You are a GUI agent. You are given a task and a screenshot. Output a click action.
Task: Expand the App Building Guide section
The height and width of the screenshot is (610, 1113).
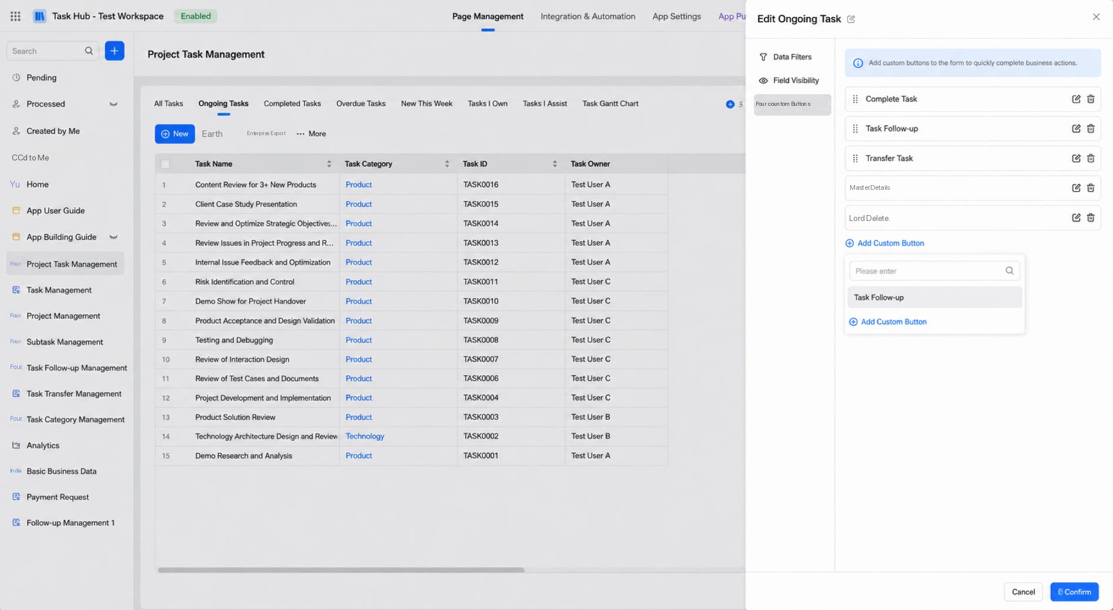113,237
